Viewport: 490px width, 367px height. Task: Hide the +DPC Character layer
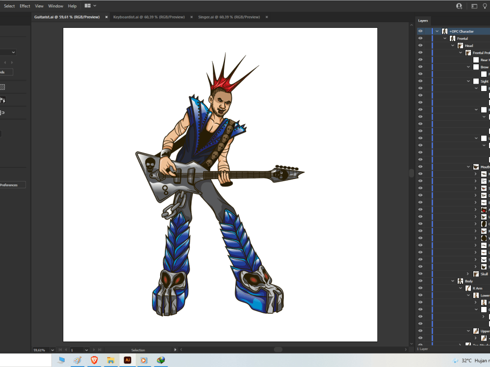(x=420, y=31)
